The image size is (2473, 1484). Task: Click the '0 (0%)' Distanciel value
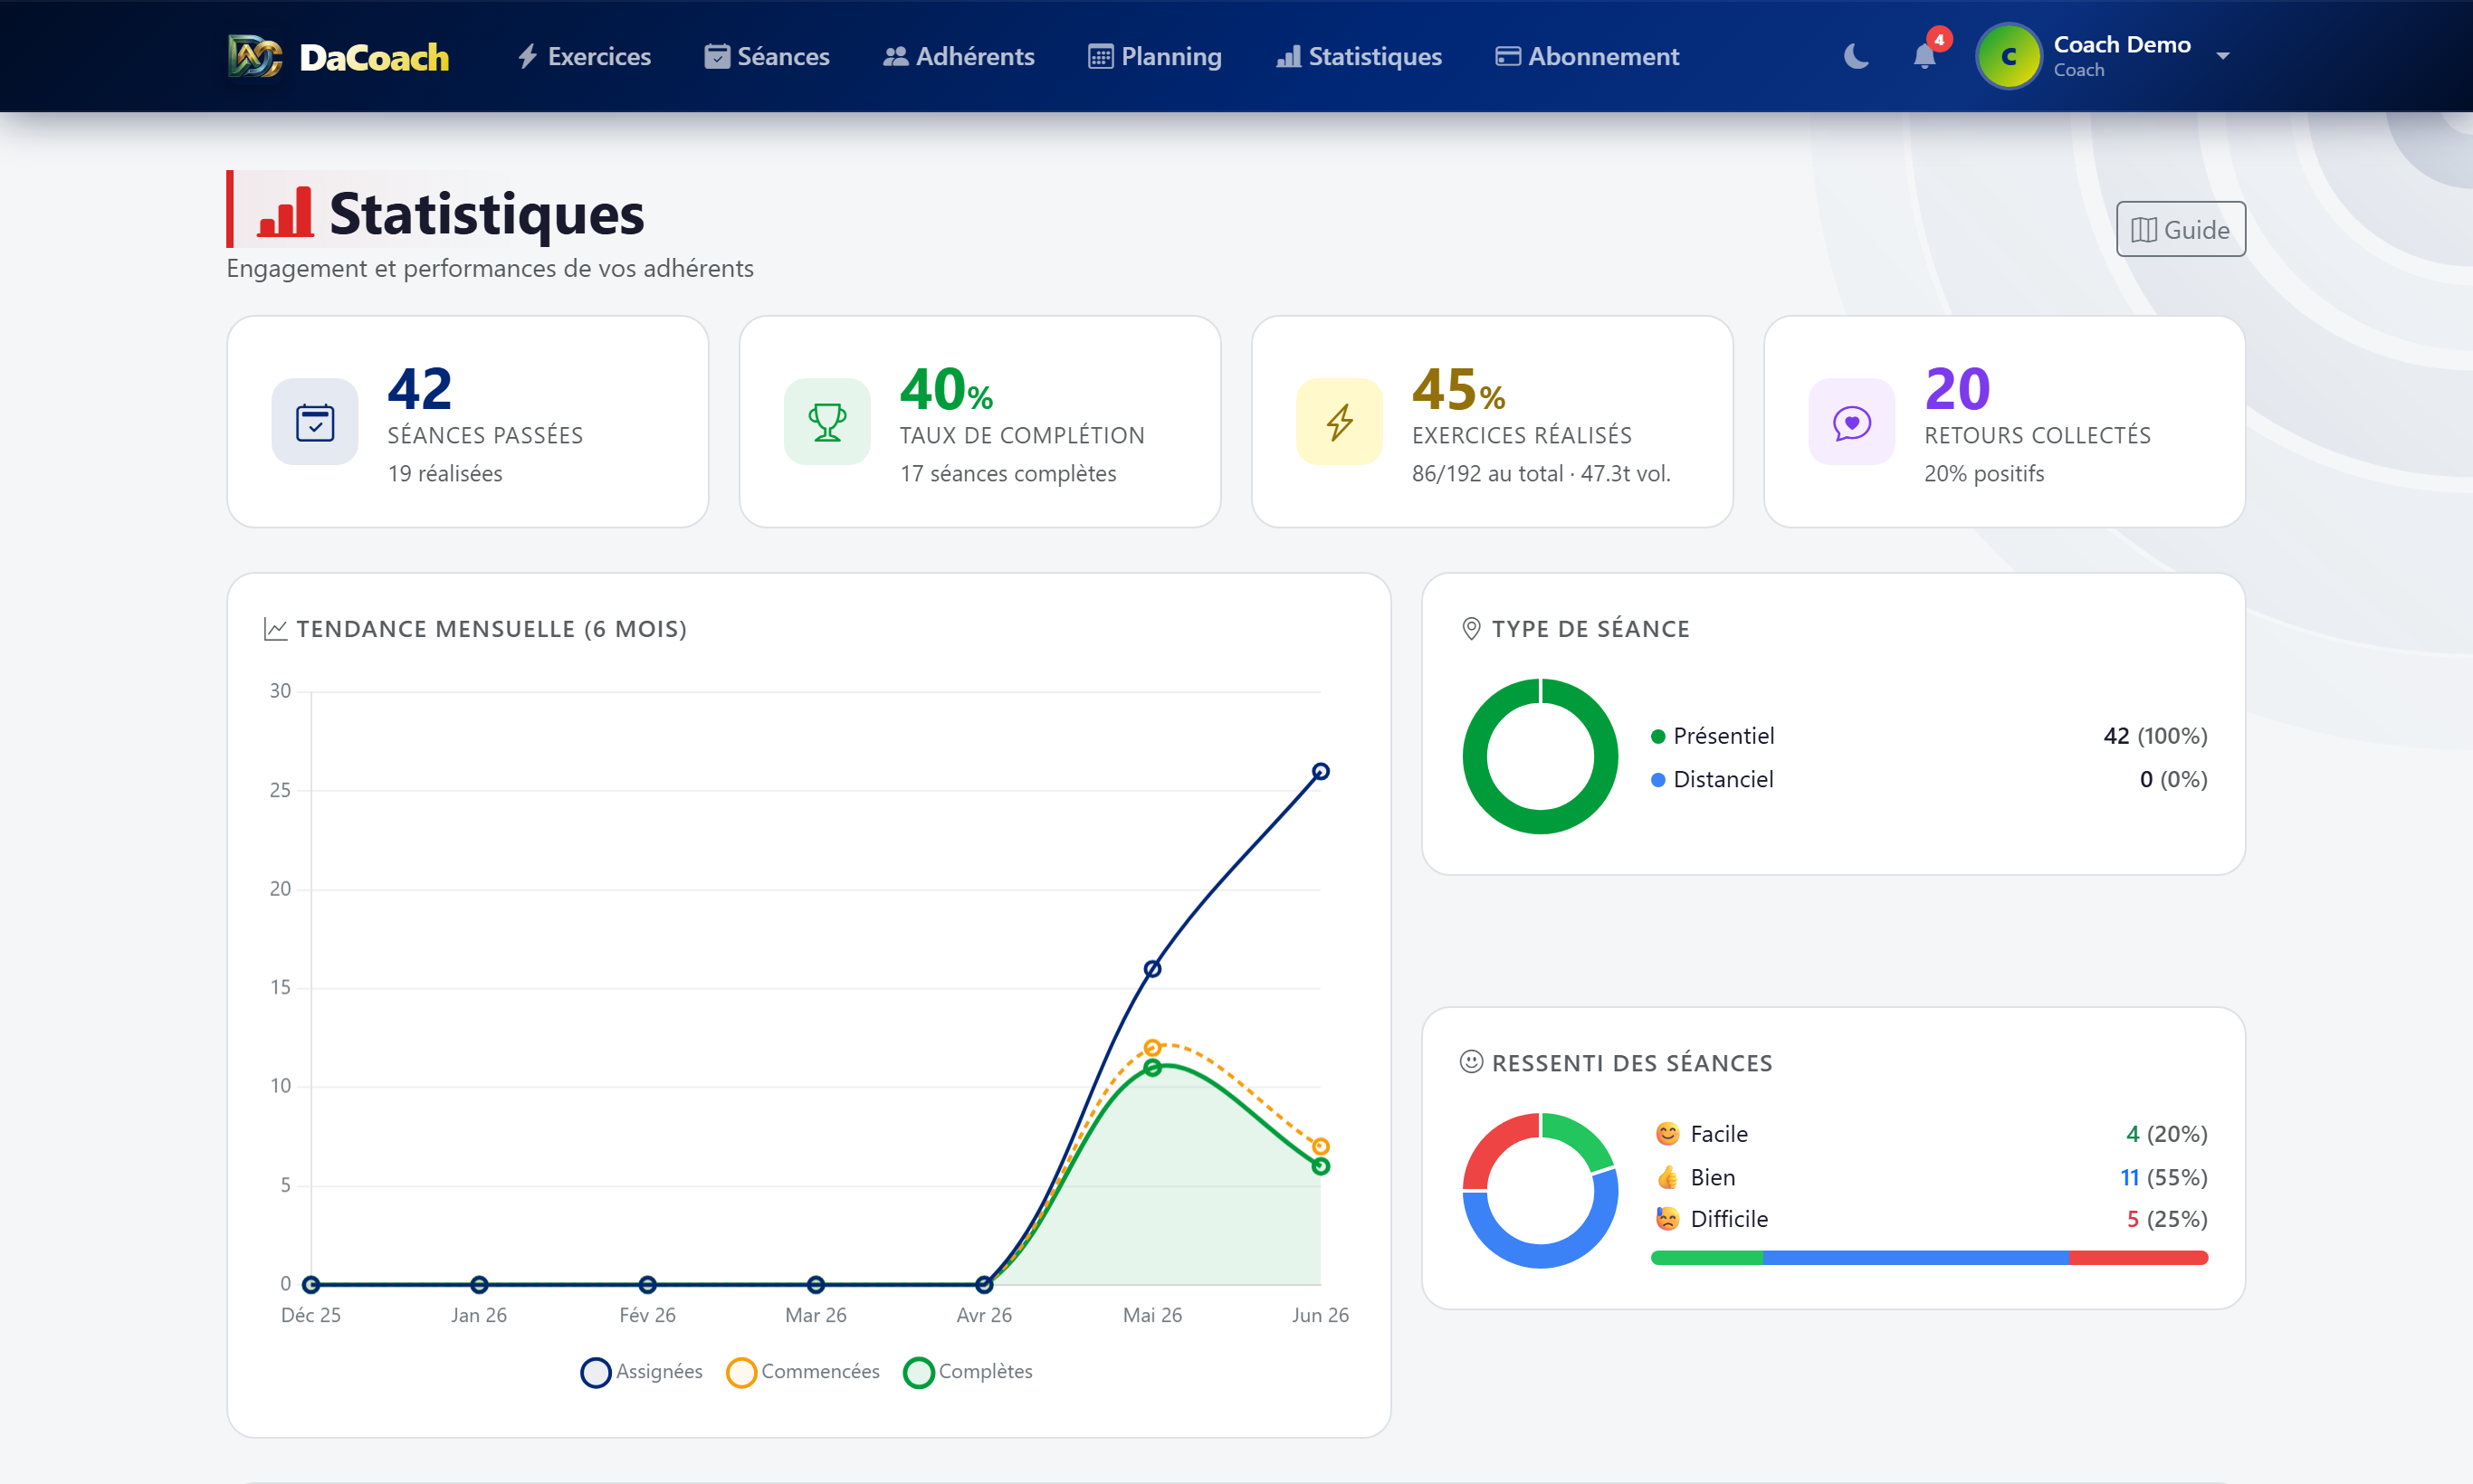2174,779
